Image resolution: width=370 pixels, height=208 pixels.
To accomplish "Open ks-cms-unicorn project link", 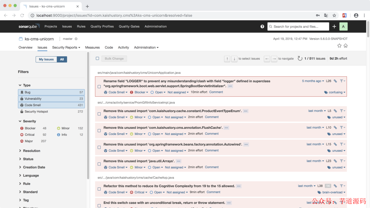I will tap(39, 39).
